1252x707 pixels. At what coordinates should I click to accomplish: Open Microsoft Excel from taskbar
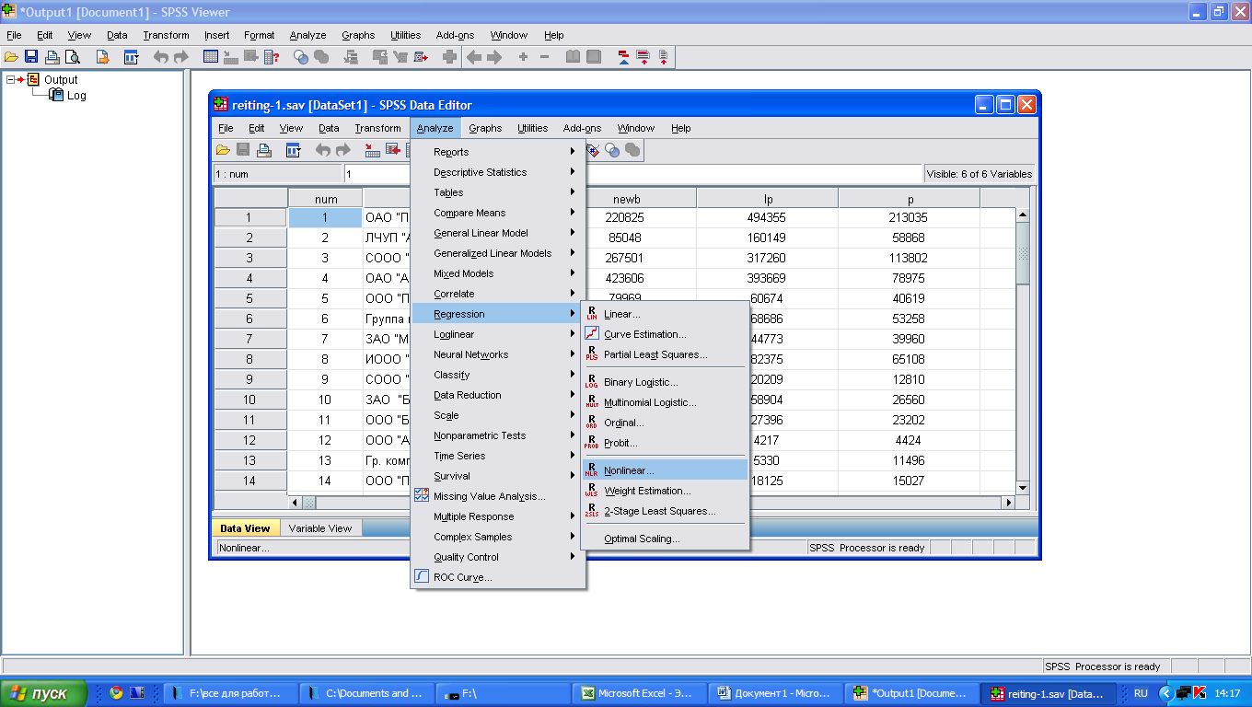click(x=640, y=693)
